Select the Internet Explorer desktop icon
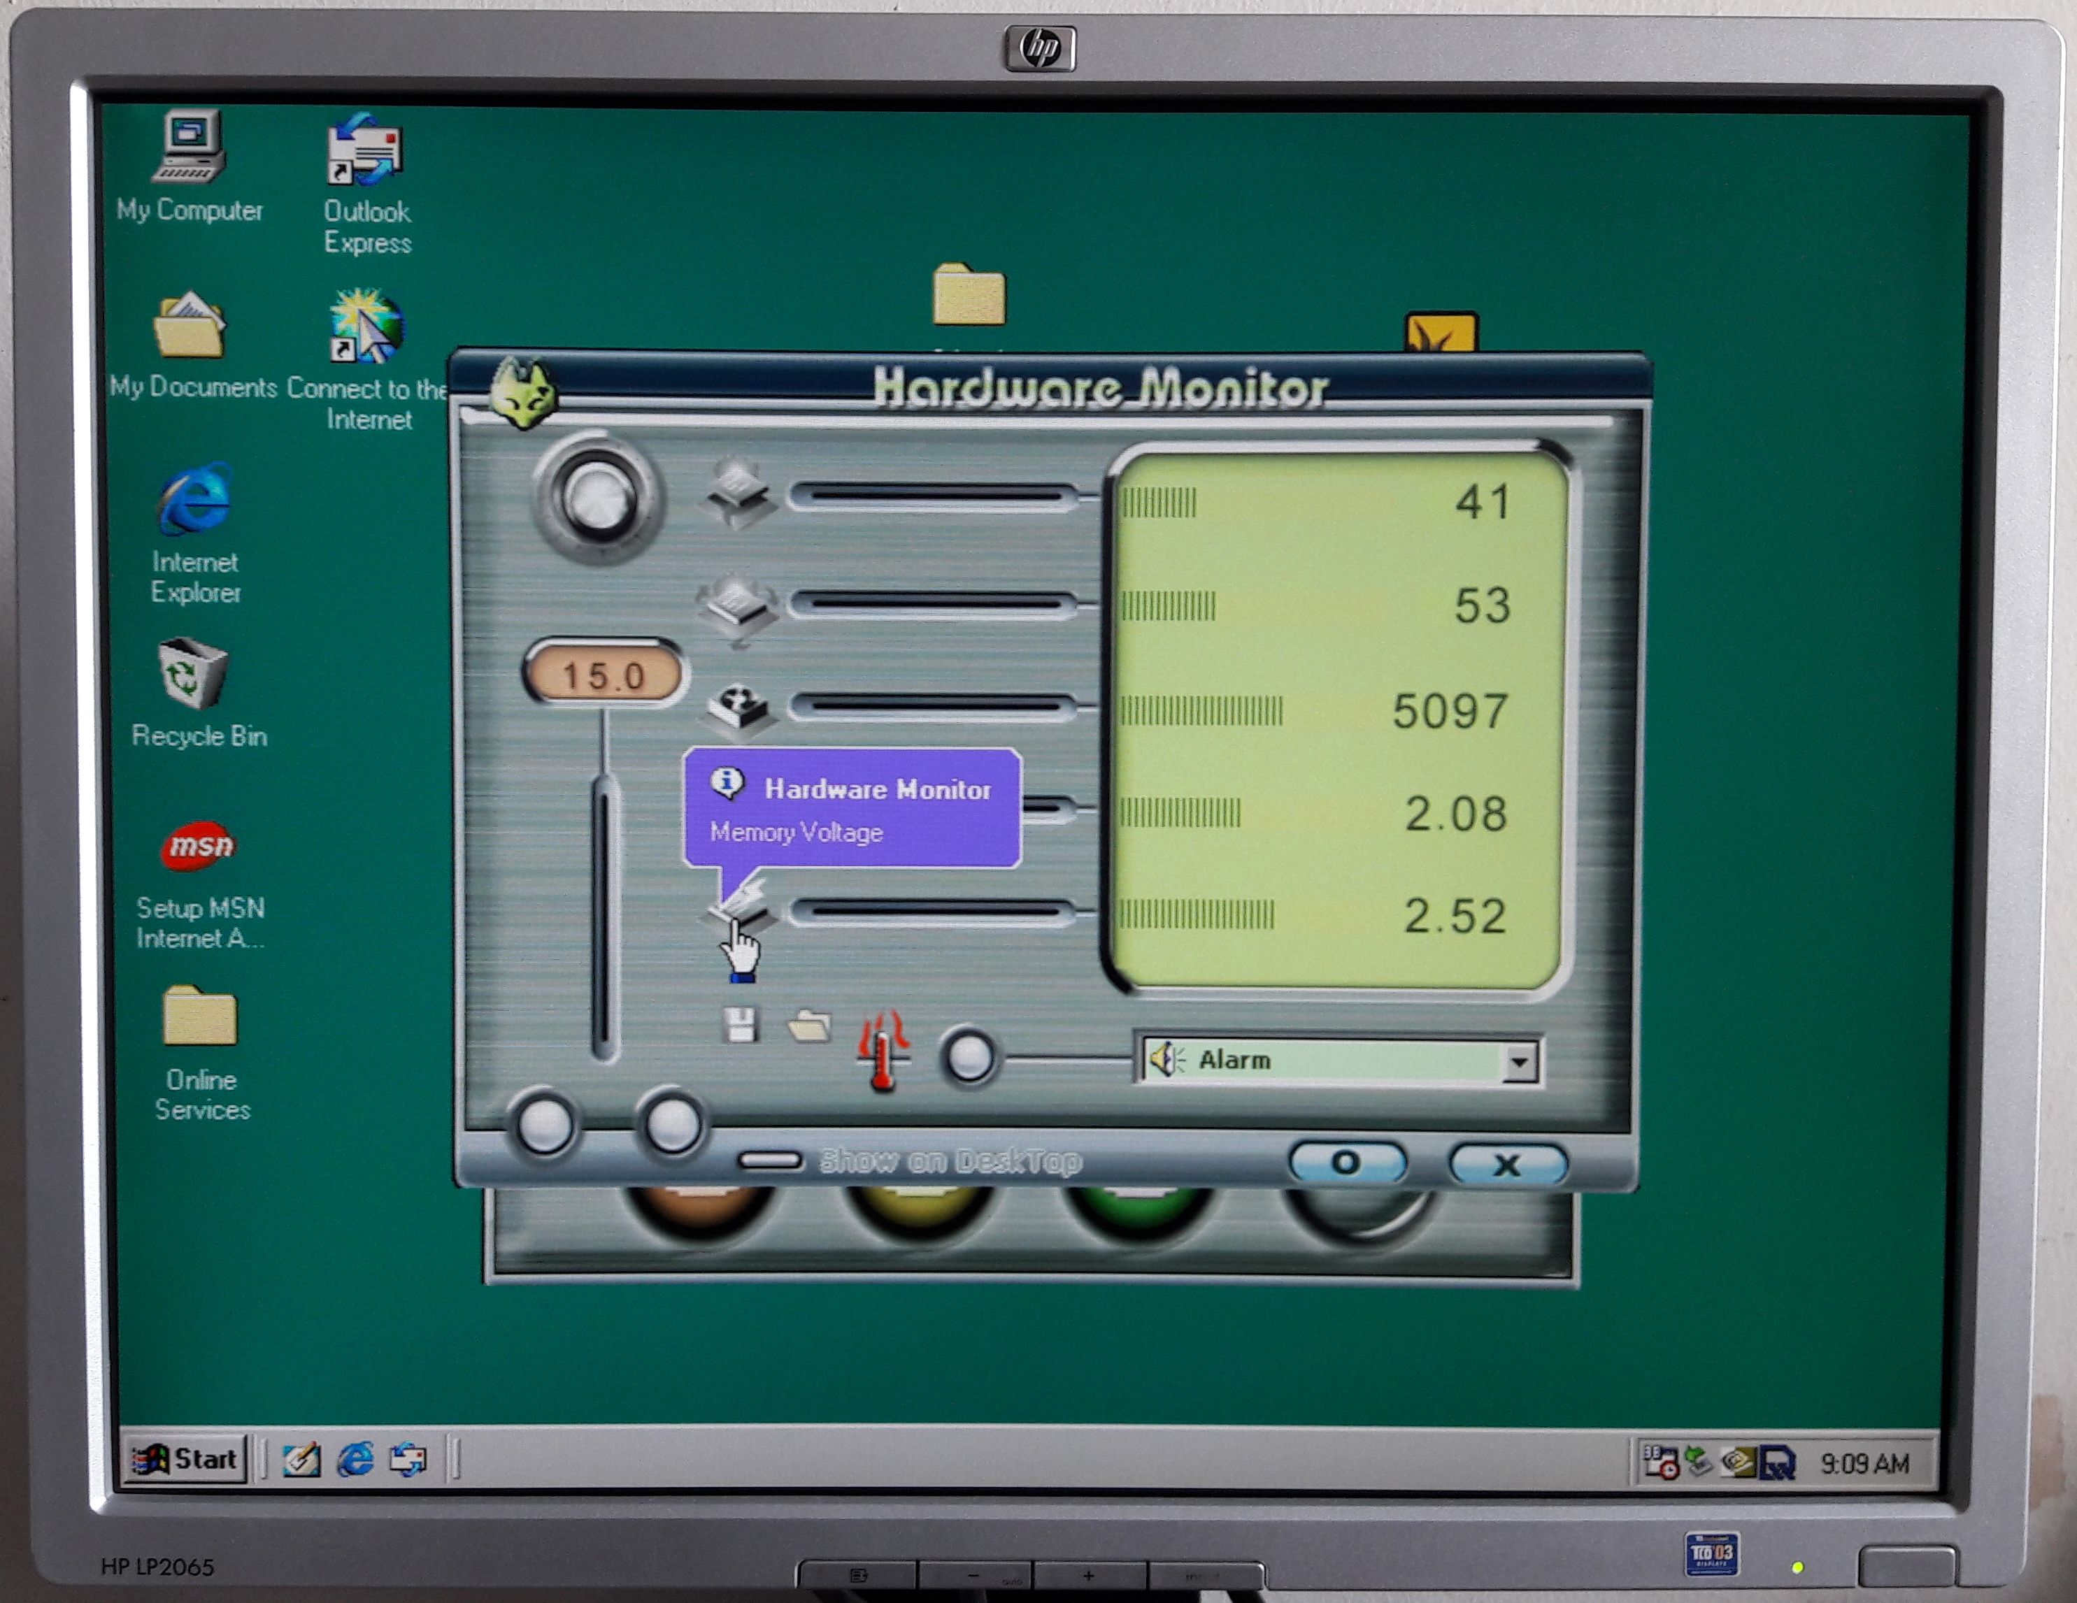This screenshot has width=2077, height=1603. click(x=195, y=533)
